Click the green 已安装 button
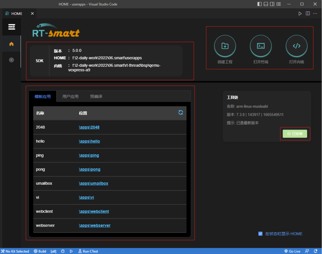This screenshot has height=254, width=322. point(295,134)
